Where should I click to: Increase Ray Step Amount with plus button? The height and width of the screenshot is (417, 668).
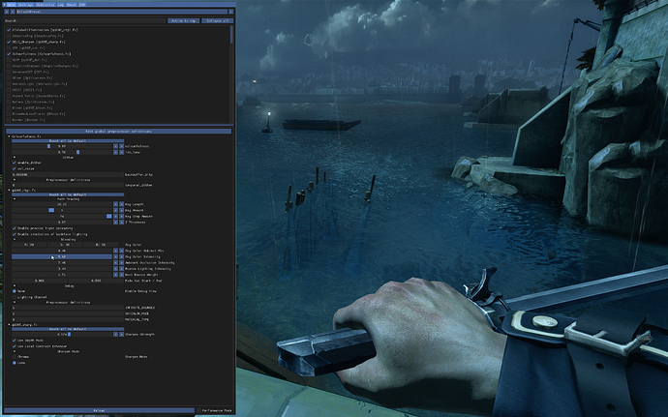tap(121, 217)
